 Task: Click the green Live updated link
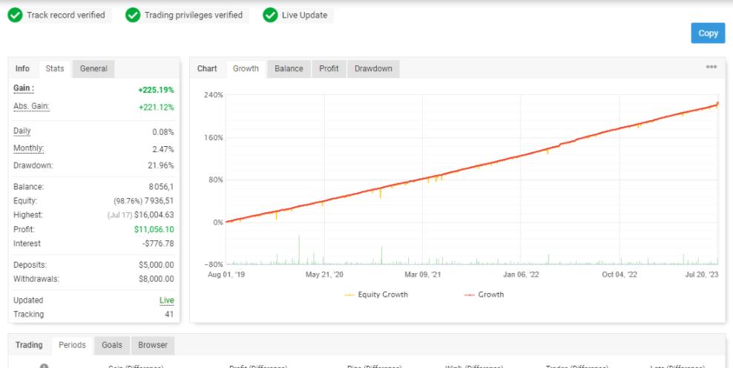167,300
